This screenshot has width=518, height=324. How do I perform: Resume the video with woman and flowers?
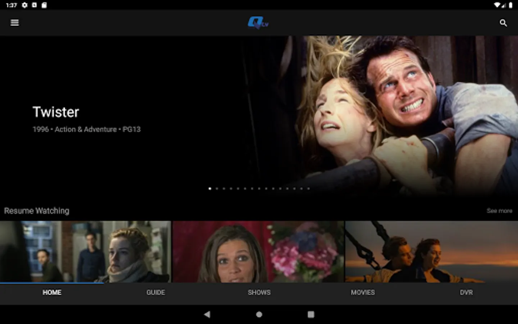(x=258, y=252)
